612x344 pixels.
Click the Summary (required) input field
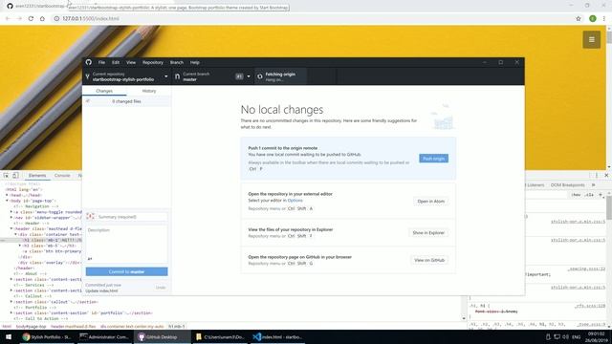click(x=132, y=217)
